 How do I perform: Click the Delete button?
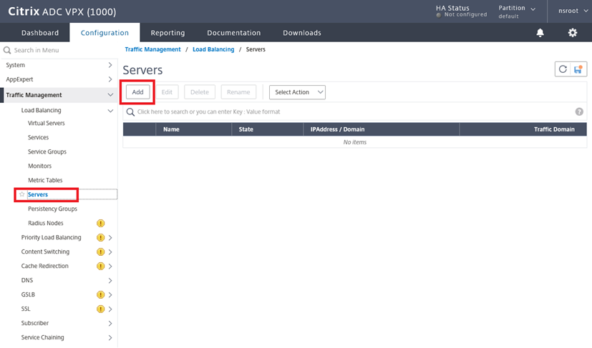[200, 92]
